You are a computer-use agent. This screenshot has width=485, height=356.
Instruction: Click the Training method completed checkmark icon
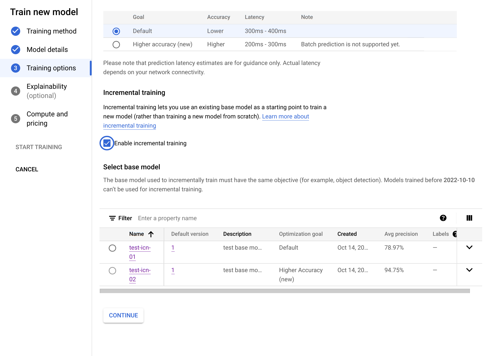(16, 31)
